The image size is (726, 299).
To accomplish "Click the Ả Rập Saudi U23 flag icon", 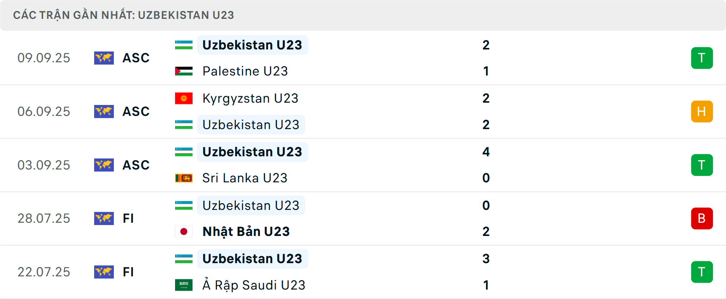I will click(x=184, y=285).
